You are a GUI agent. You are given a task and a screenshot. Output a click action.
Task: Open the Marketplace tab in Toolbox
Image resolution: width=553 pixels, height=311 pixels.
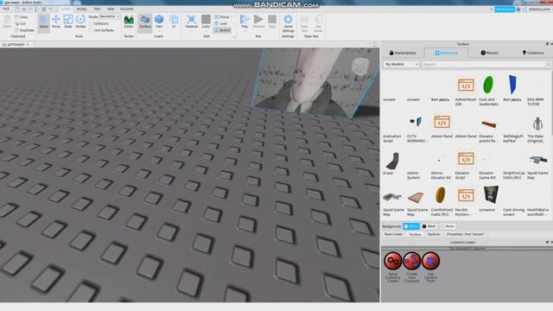pos(403,53)
